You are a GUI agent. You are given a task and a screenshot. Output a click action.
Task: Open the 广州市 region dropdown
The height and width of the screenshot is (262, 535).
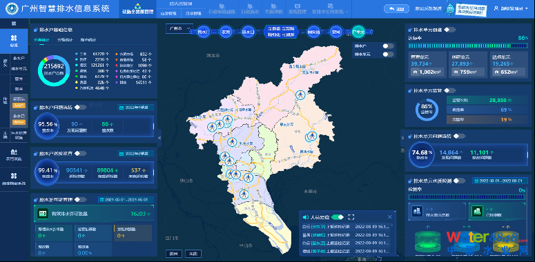179,29
